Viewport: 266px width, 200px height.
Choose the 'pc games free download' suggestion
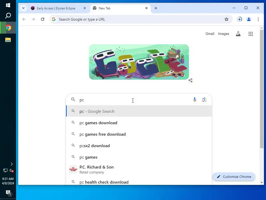pos(139,134)
